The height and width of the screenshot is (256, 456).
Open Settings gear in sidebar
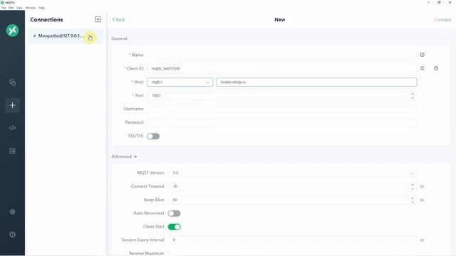(x=13, y=212)
